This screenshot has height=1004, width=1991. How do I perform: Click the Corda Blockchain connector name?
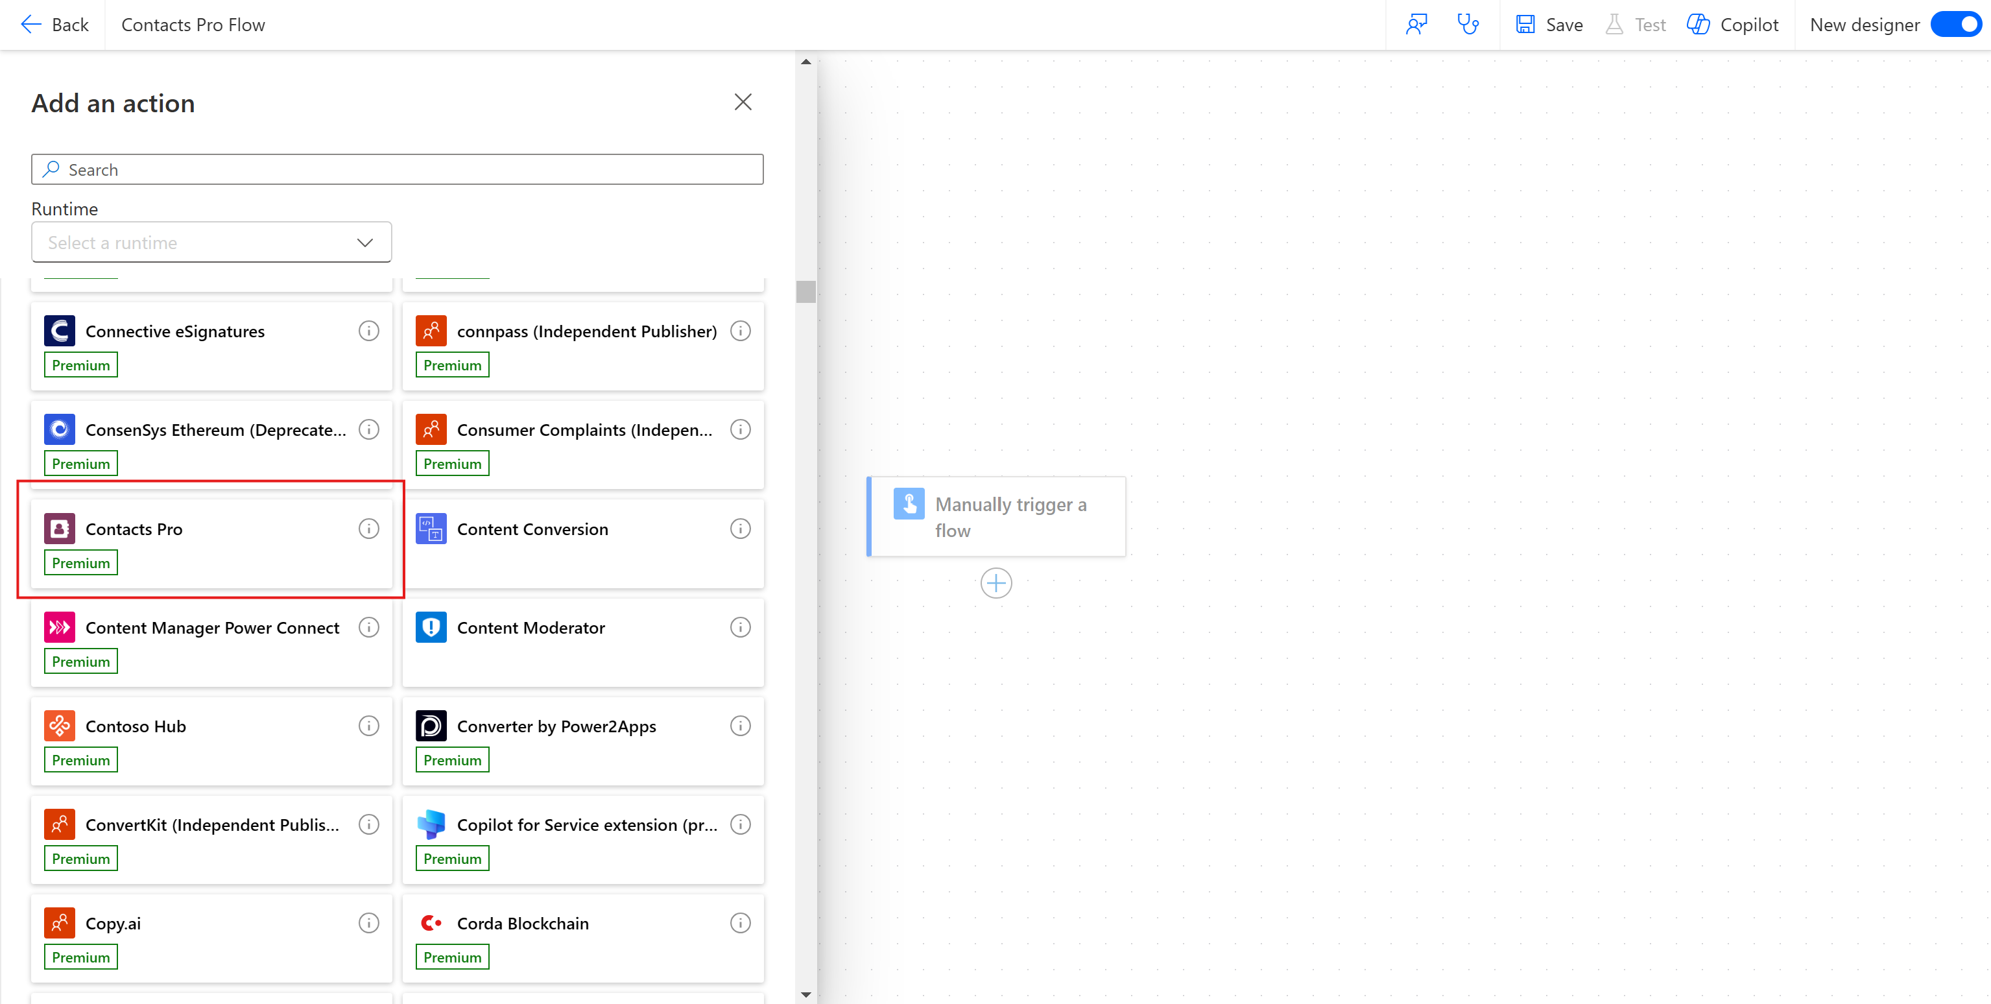(523, 924)
